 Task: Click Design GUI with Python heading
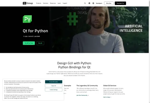point(74,65)
